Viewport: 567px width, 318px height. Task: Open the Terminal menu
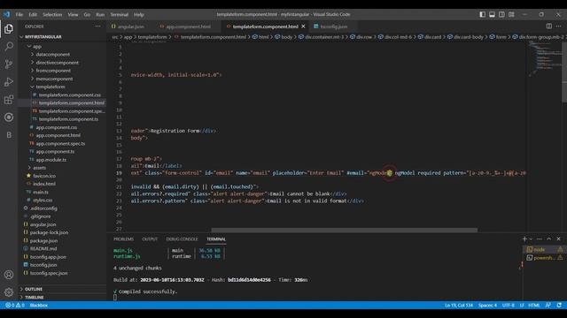click(120, 15)
